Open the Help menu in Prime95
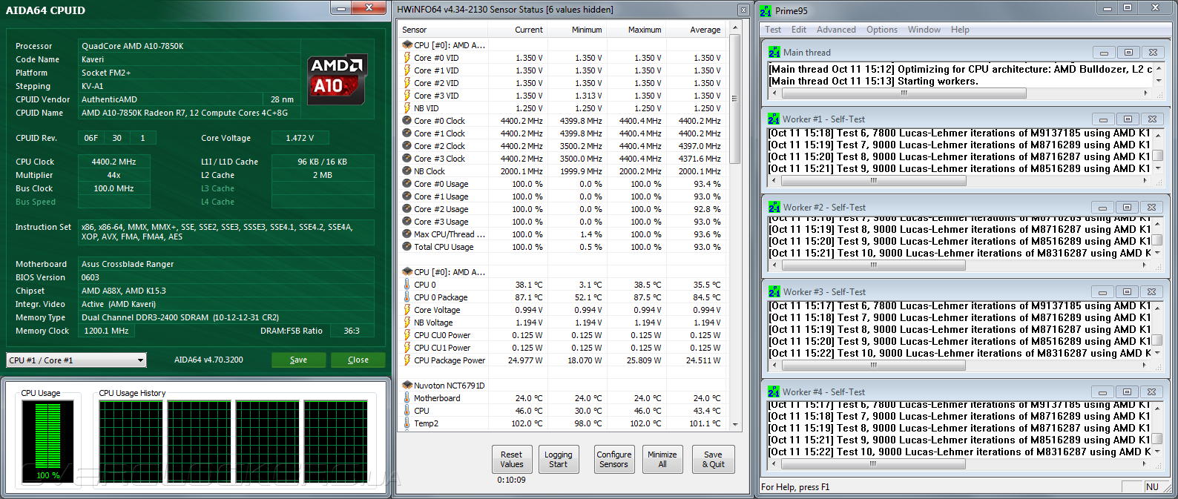The width and height of the screenshot is (1178, 499). (960, 30)
